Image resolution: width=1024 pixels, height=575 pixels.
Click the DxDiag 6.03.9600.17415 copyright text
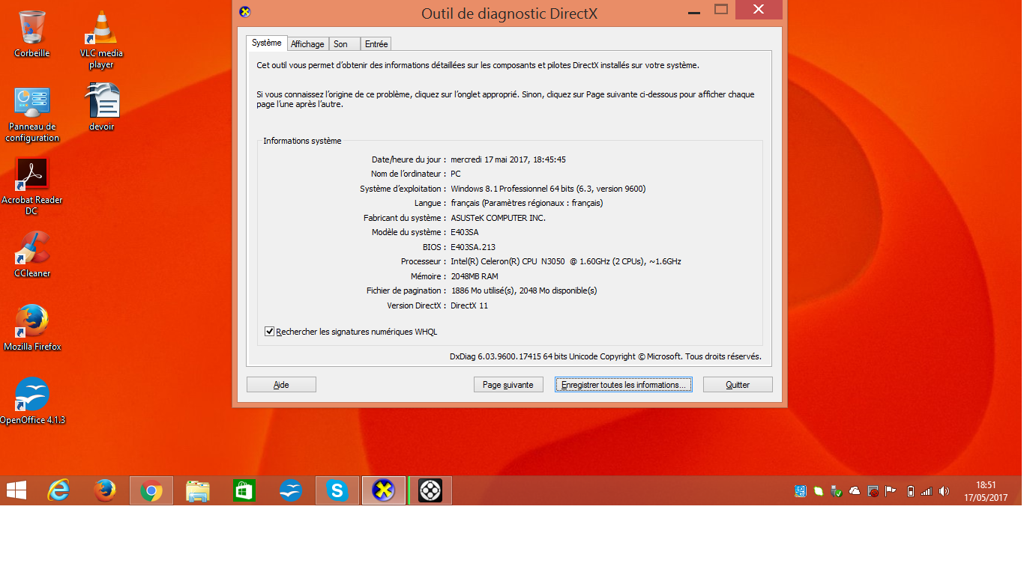pos(605,356)
